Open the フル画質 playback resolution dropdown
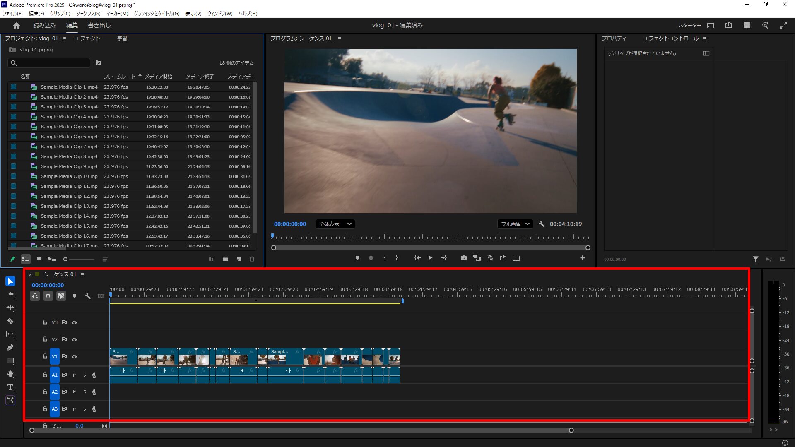The width and height of the screenshot is (795, 447). (x=515, y=224)
